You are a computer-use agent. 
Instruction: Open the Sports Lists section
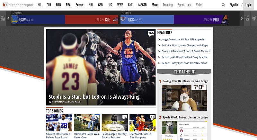(x=184, y=5)
